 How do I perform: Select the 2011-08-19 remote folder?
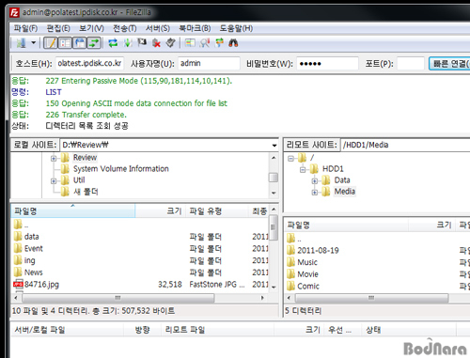(x=318, y=251)
